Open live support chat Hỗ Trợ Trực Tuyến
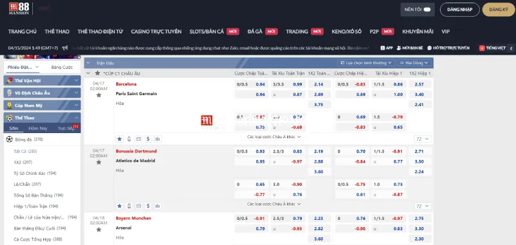 pyautogui.click(x=448, y=48)
